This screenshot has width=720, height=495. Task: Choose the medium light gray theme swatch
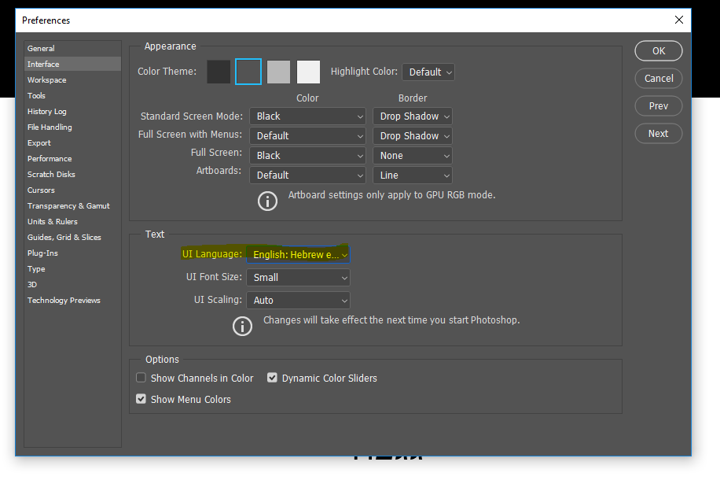(279, 72)
